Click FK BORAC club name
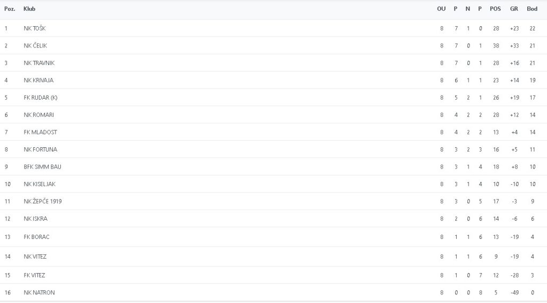Screen dimensions: 547x303 click(x=36, y=237)
